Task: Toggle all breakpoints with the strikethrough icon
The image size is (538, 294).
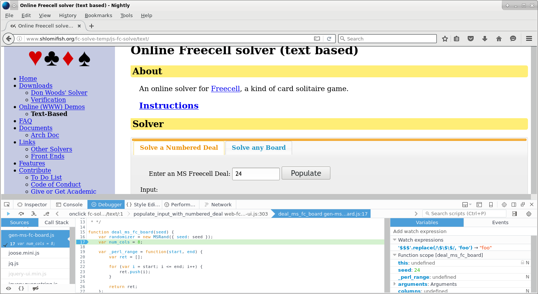Action: point(35,288)
